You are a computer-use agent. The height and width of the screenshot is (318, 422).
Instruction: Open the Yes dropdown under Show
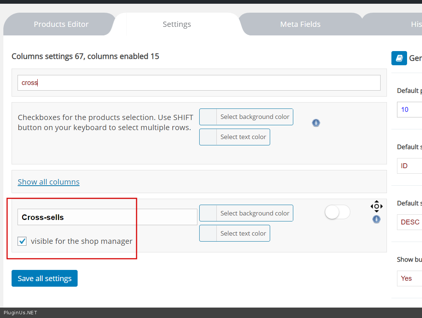click(409, 278)
